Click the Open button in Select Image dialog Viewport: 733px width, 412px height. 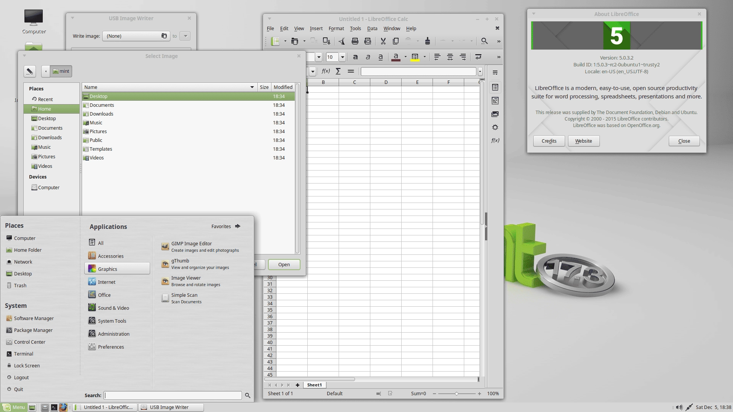point(284,264)
